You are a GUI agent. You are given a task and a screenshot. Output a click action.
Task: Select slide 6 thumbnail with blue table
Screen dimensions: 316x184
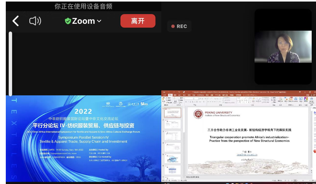point(172,170)
